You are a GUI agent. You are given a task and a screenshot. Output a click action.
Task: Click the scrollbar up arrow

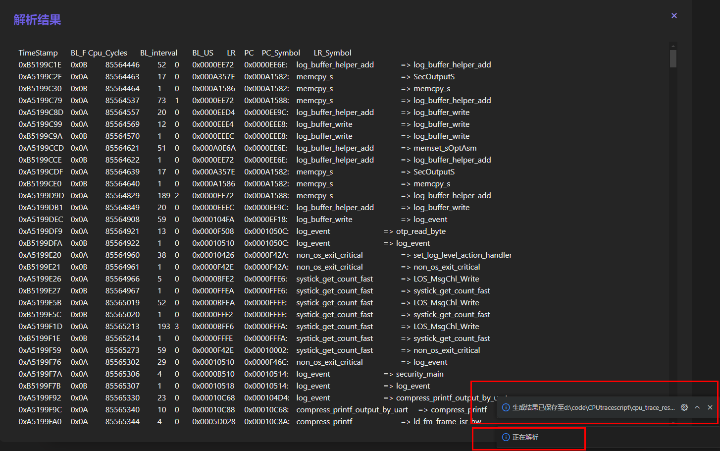(x=673, y=46)
